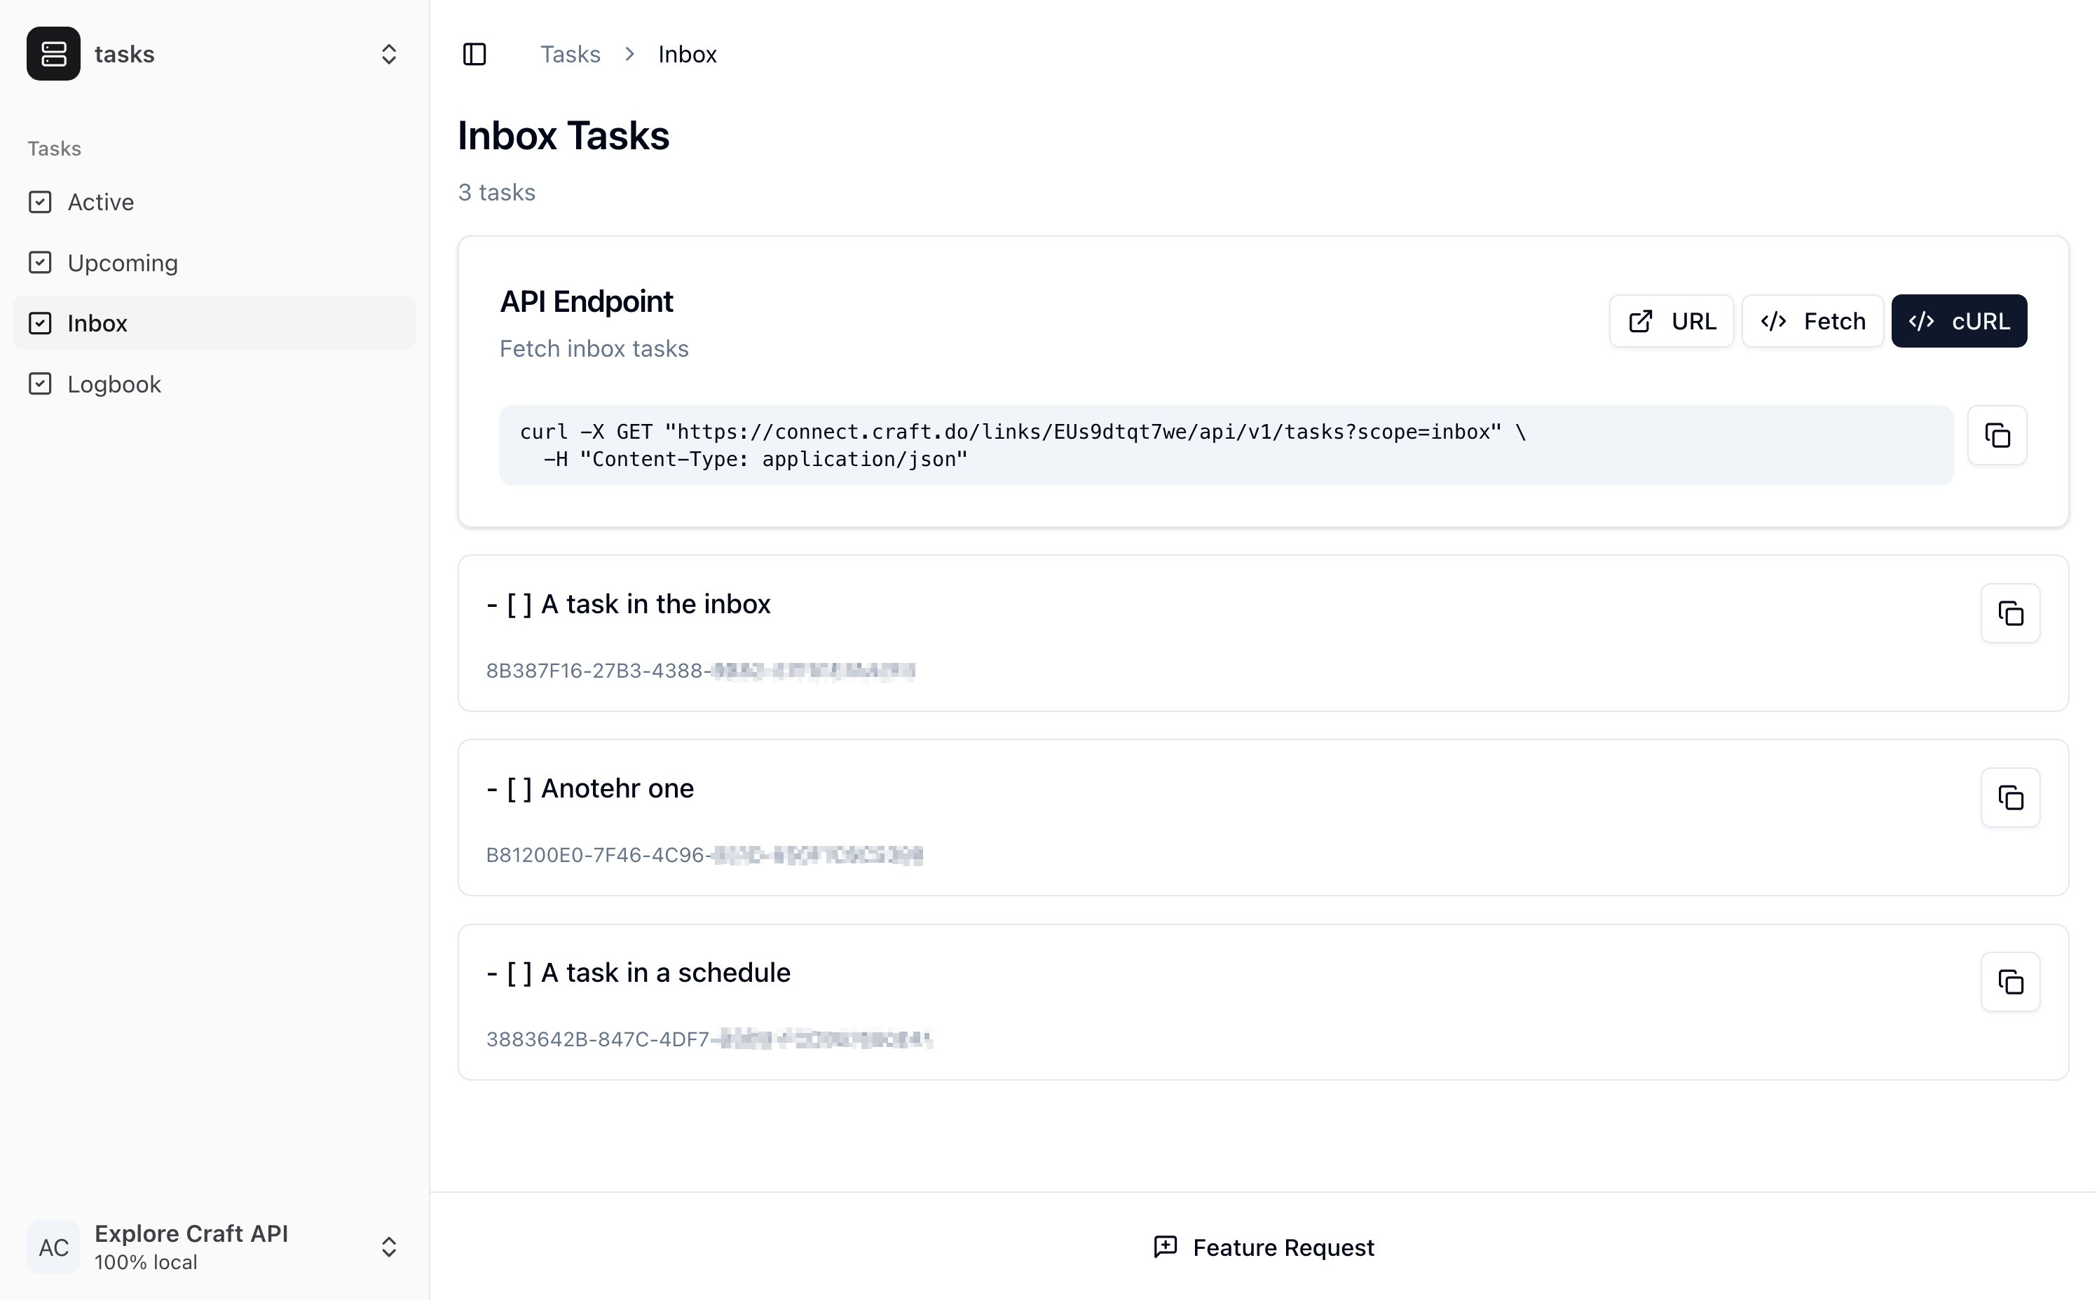Collapse the sidebar using the panel icon

pyautogui.click(x=475, y=53)
